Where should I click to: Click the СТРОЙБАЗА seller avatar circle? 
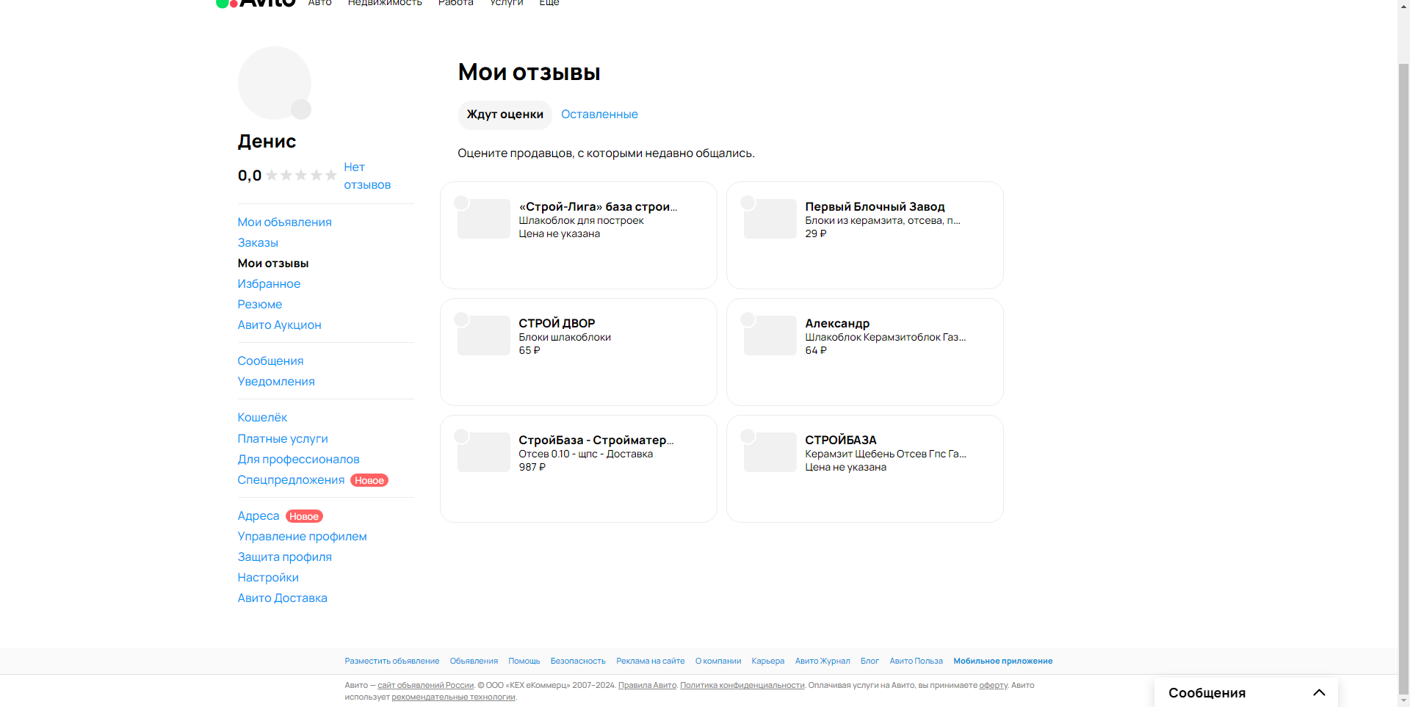(x=748, y=436)
